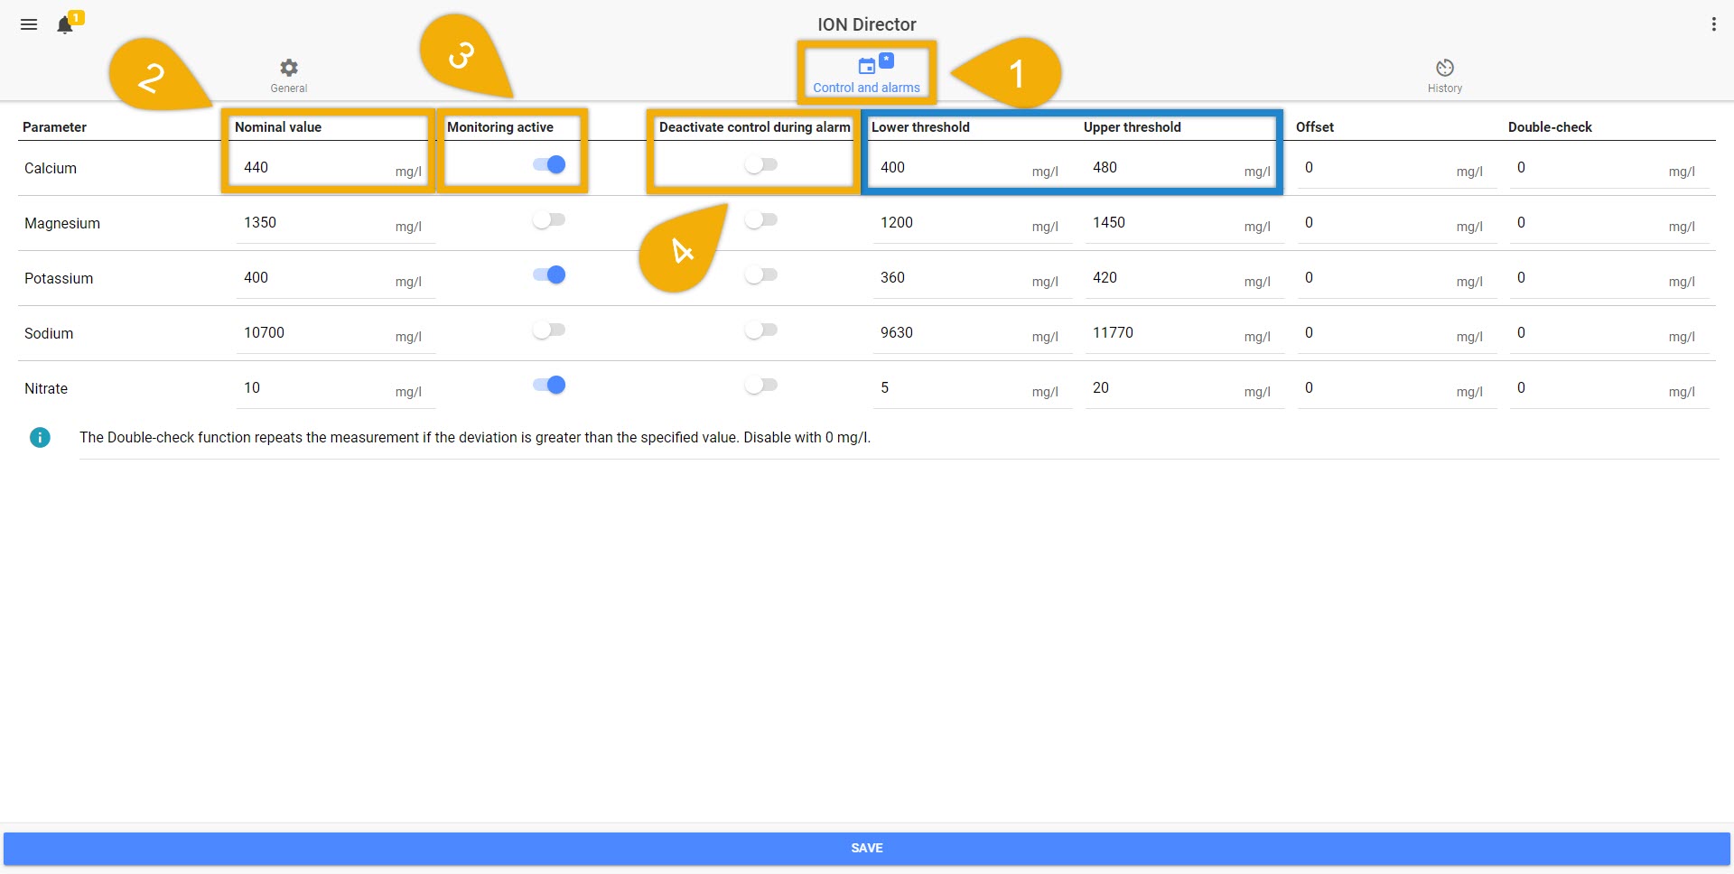Toggle deactivate control during alarm for Calcium
1734x874 pixels.
click(761, 164)
